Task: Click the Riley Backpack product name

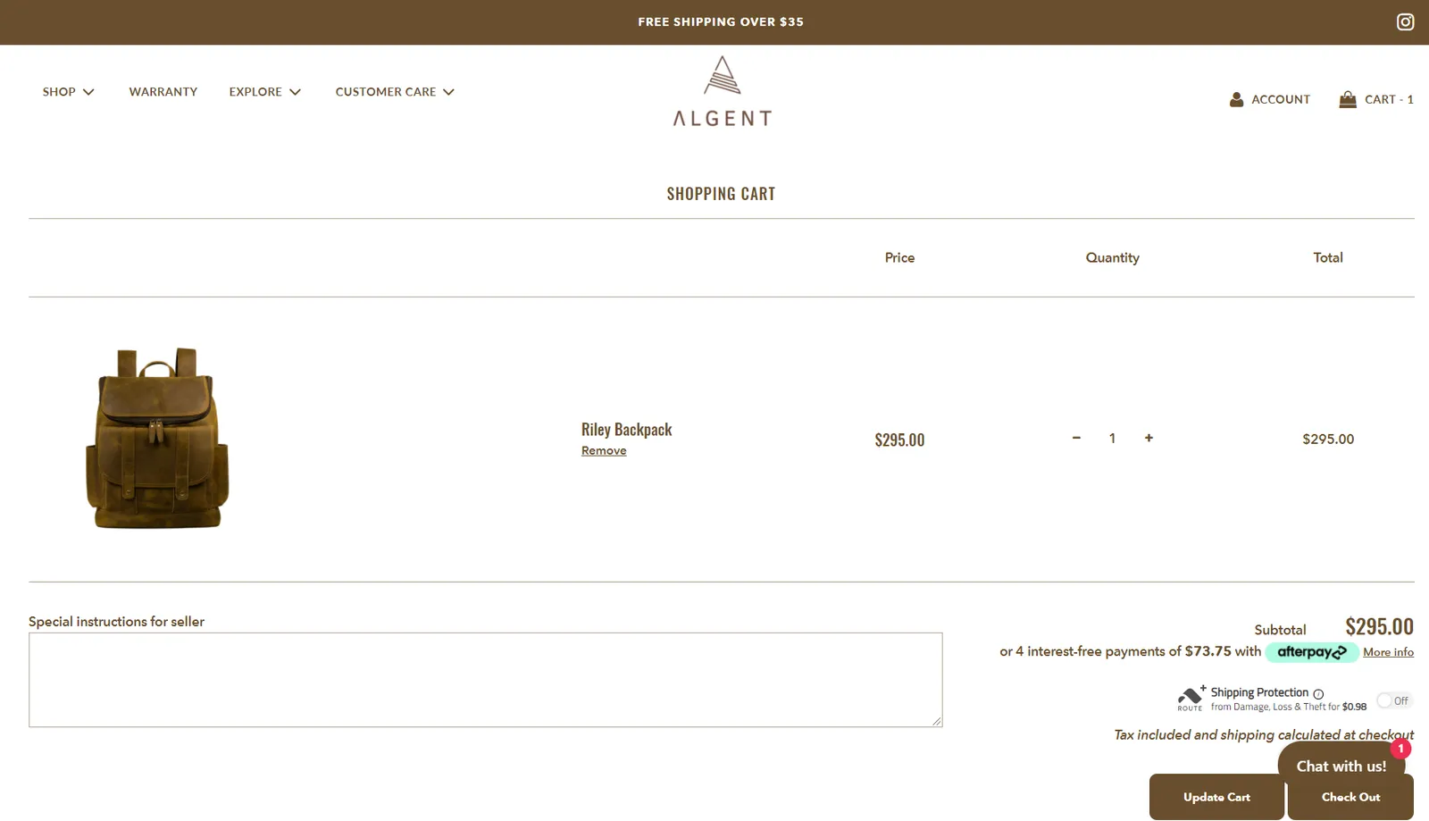Action: (x=626, y=430)
